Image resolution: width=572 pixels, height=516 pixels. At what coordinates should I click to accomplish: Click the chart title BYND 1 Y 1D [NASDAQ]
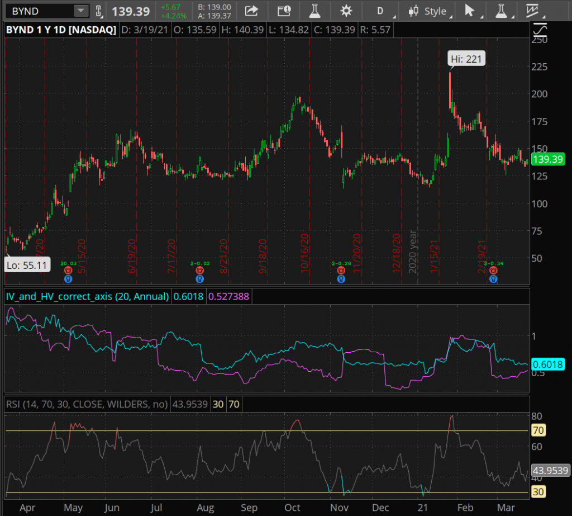click(x=61, y=30)
